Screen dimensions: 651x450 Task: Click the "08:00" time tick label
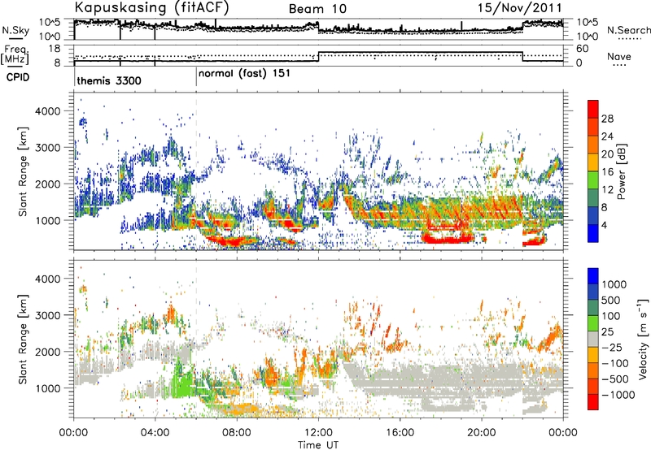click(237, 433)
